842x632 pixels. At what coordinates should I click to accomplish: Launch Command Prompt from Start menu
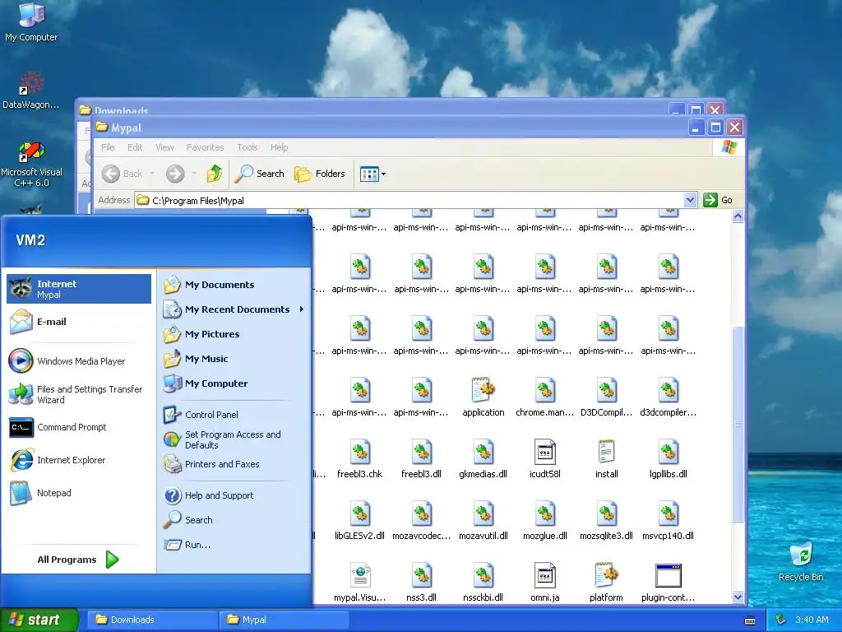pyautogui.click(x=79, y=427)
